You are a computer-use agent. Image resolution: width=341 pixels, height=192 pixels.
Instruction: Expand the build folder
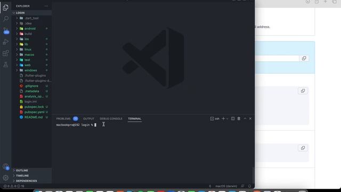[31, 34]
